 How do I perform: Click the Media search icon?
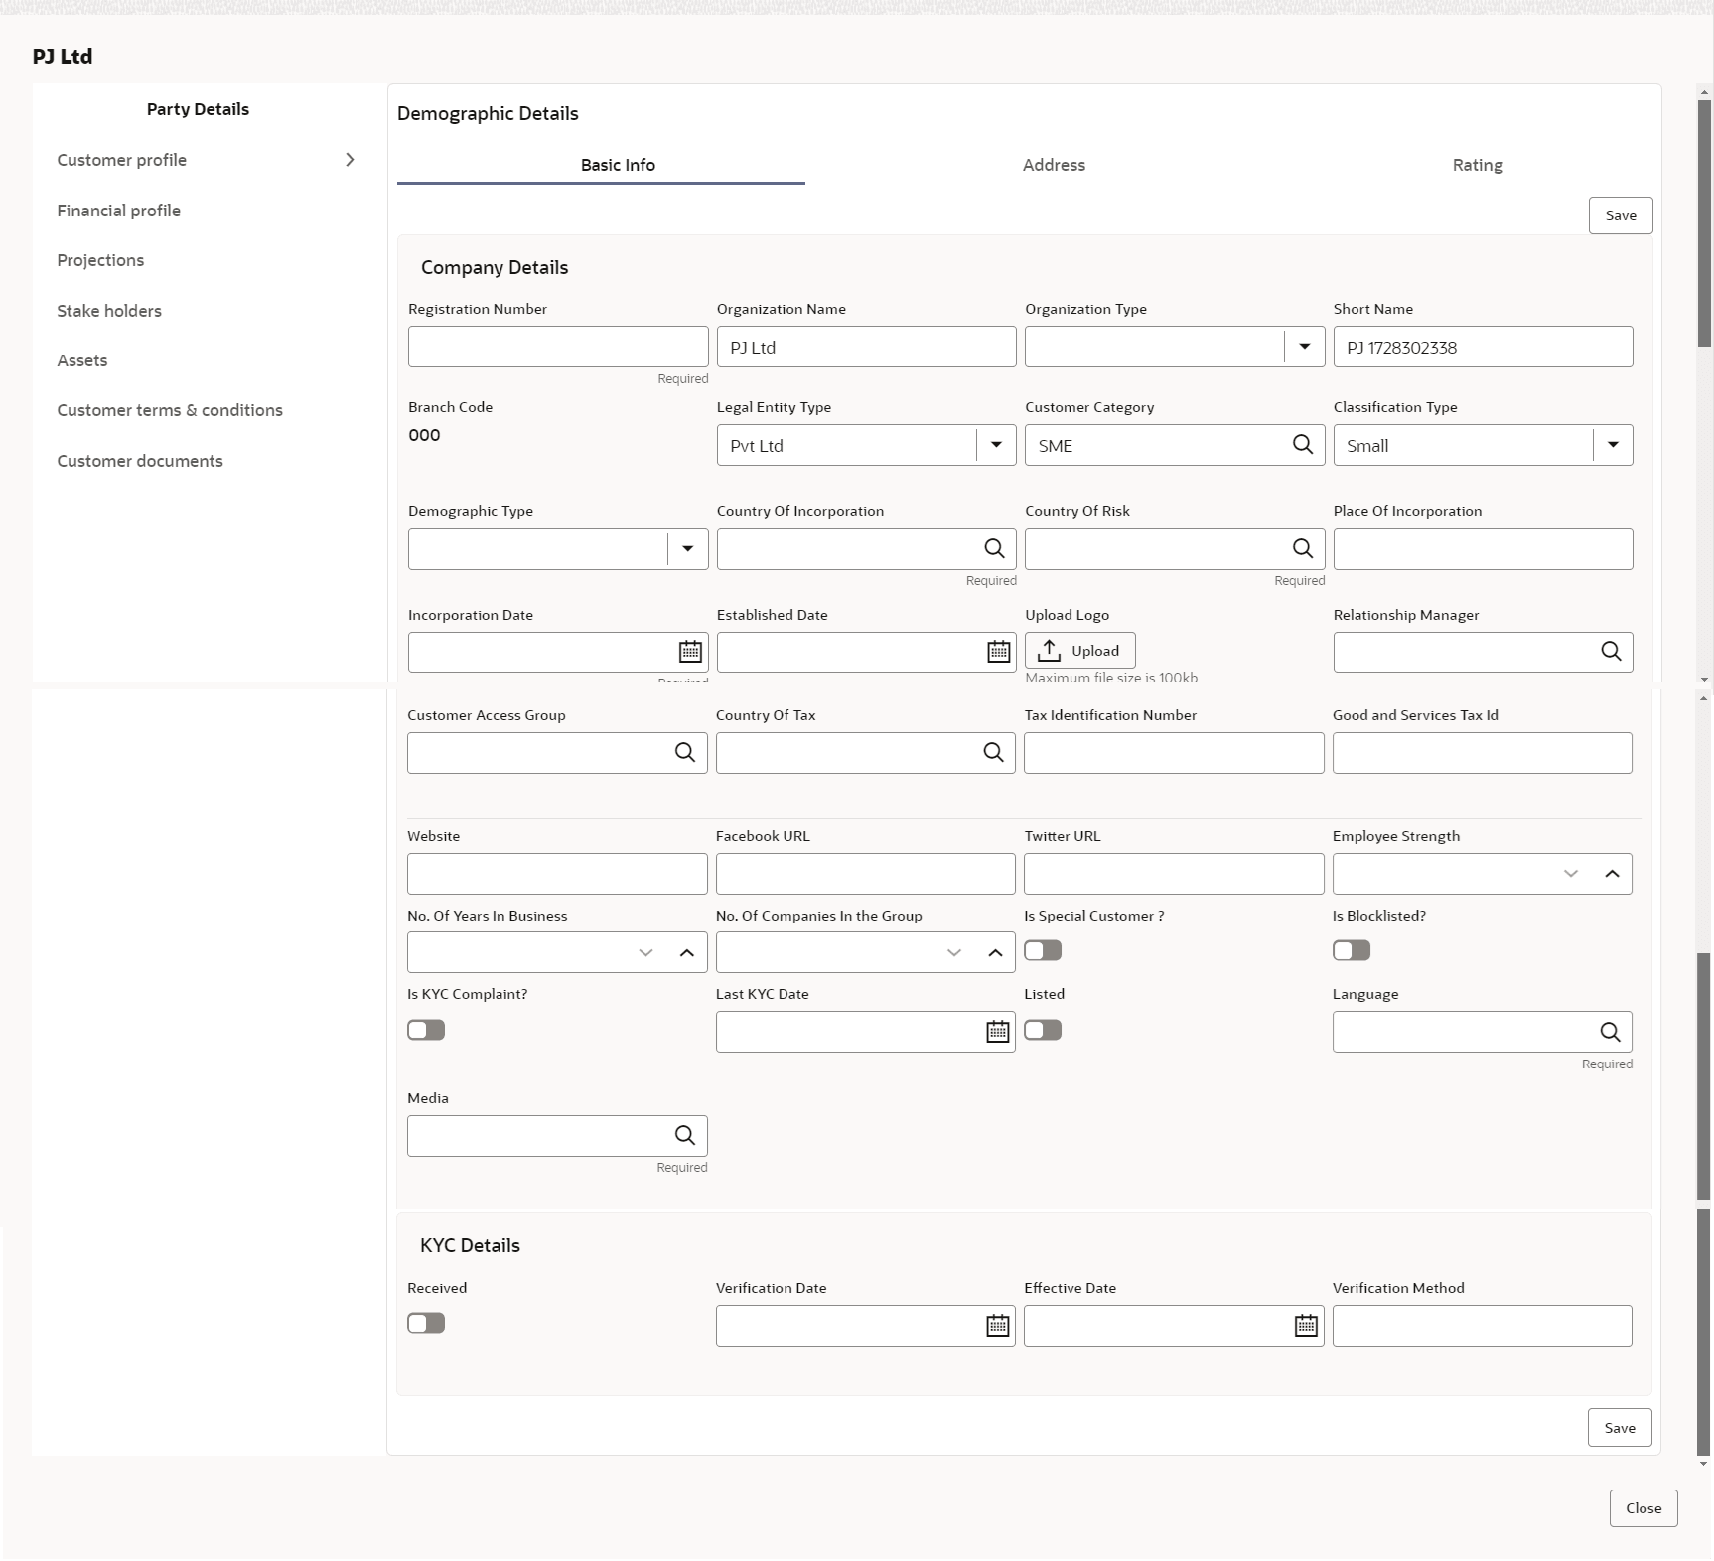[685, 1135]
